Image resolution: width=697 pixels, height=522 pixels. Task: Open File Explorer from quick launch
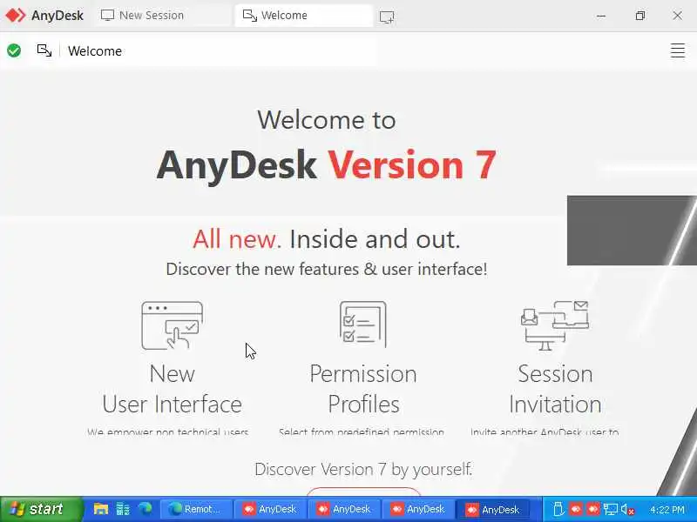101,509
